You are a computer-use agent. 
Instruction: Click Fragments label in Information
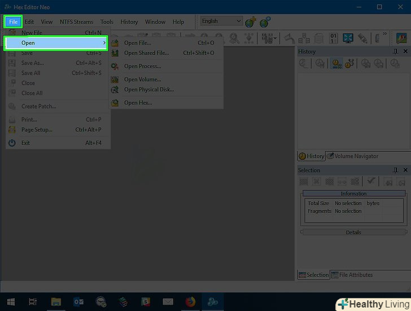pyautogui.click(x=320, y=211)
